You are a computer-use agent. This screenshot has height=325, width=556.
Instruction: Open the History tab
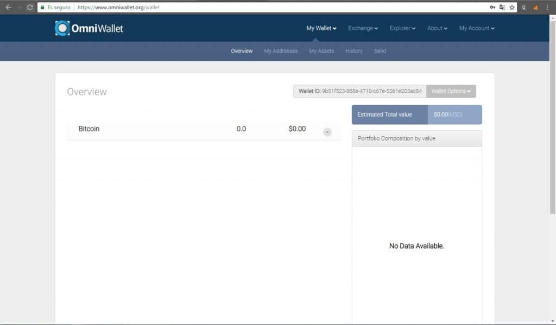click(354, 51)
